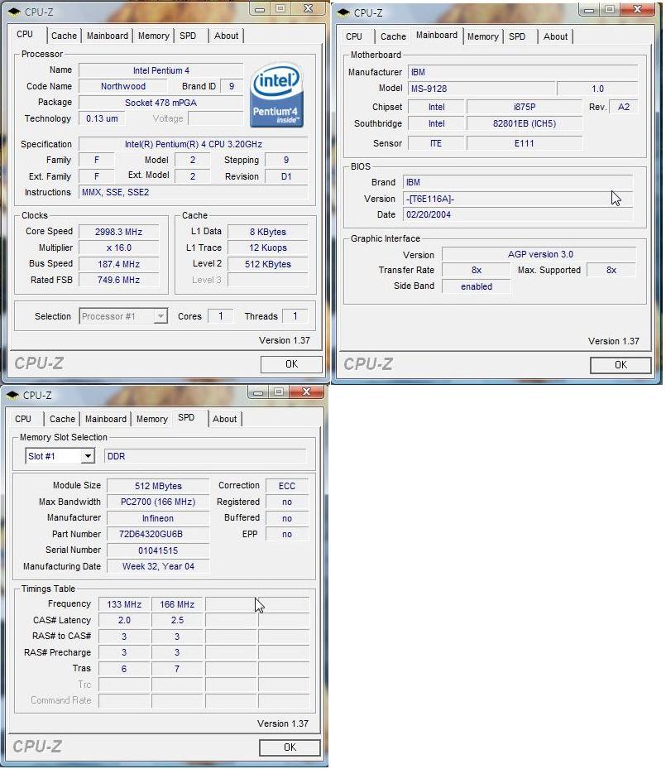Click OK in the CPU tab window
Screen dimensions: 666x769
click(x=291, y=364)
